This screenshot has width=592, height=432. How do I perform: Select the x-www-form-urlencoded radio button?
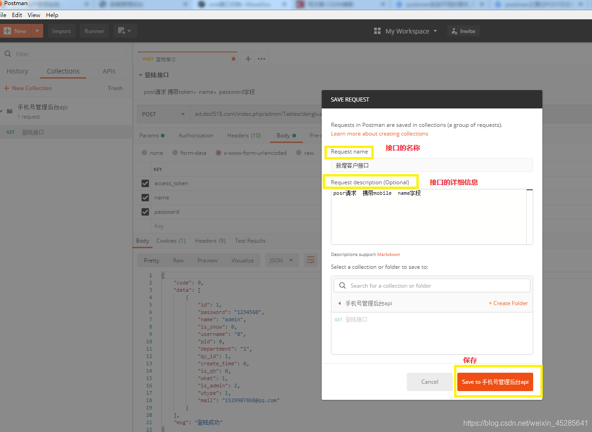tap(219, 153)
